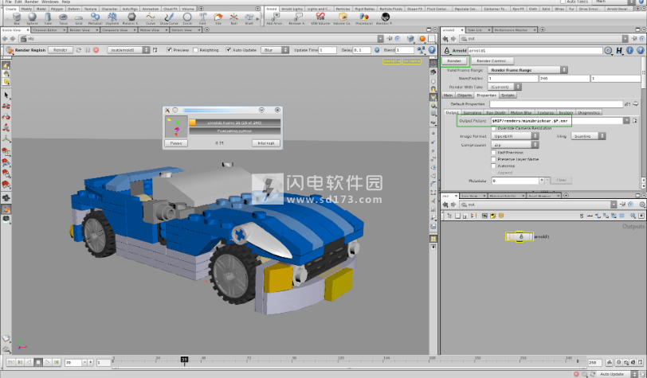Select the Platonic Solids shelf tool
The image size is (647, 378).
[x=131, y=18]
